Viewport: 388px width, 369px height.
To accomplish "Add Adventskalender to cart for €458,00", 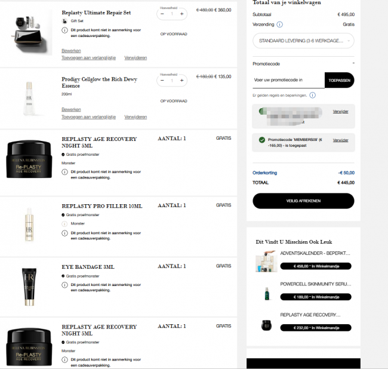I will (316, 266).
